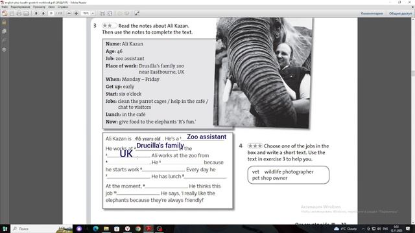
Task: Click the blank line after 'He starts work'
Action: click(163, 170)
